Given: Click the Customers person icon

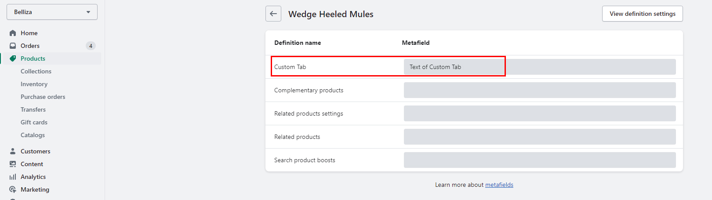Looking at the screenshot, I should 13,151.
